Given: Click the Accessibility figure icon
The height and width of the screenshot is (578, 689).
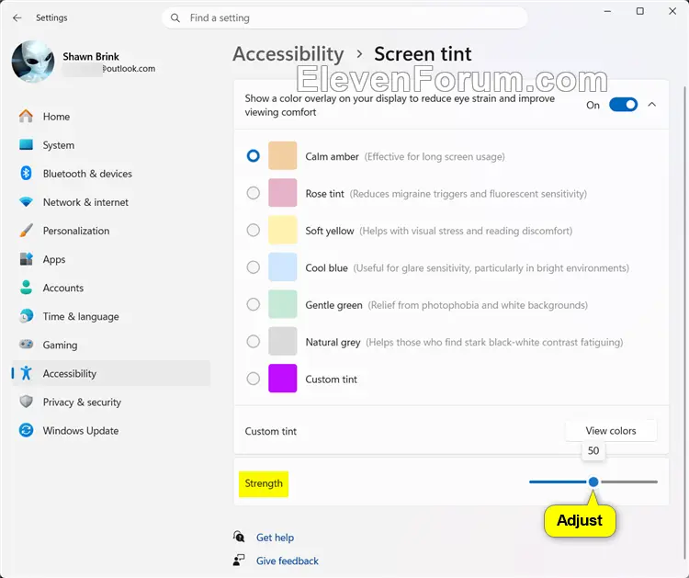Looking at the screenshot, I should pos(26,373).
